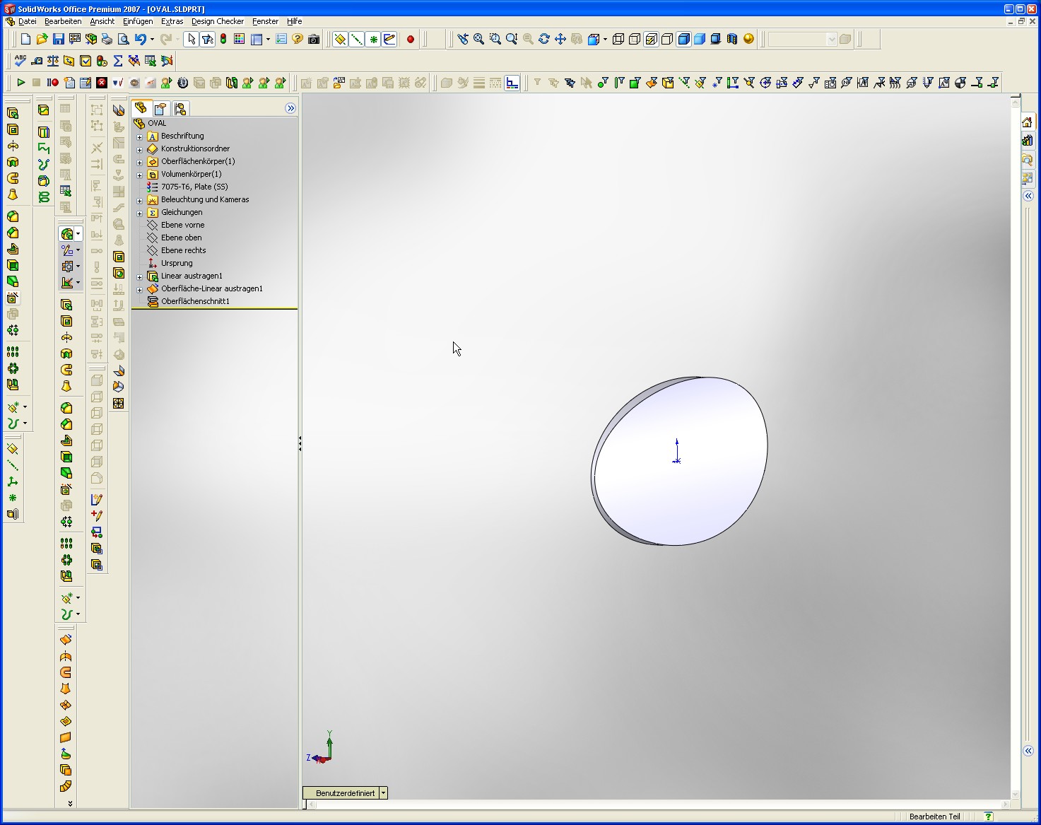1041x825 pixels.
Task: Collapse the task pane with upper blue chevron
Action: tap(1028, 196)
